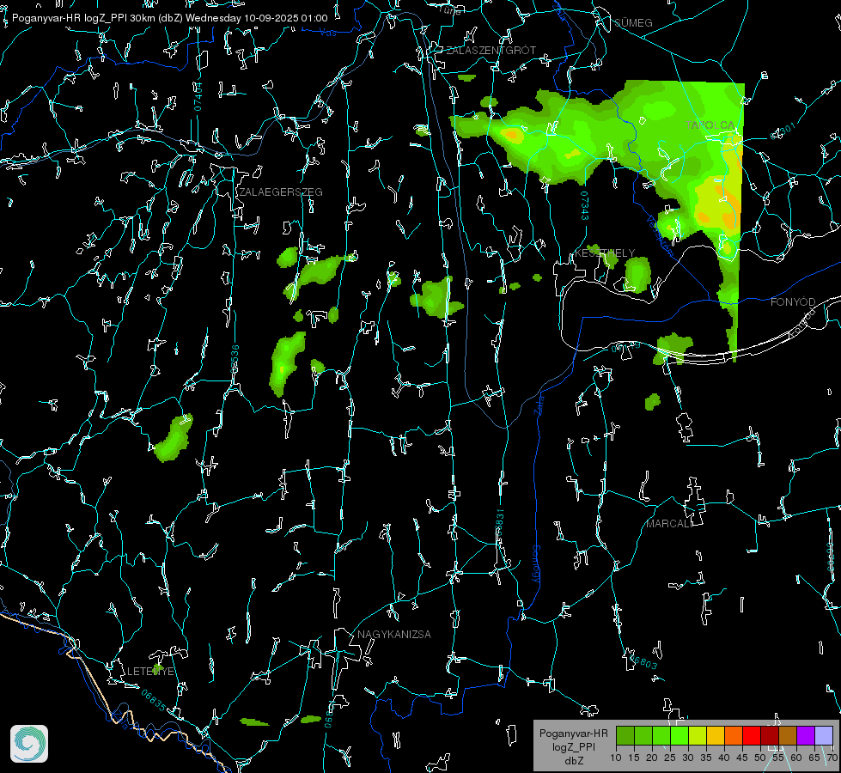The height and width of the screenshot is (773, 841).
Task: Pick the 60-65 dBZ purple legend swatch
Action: (x=806, y=735)
